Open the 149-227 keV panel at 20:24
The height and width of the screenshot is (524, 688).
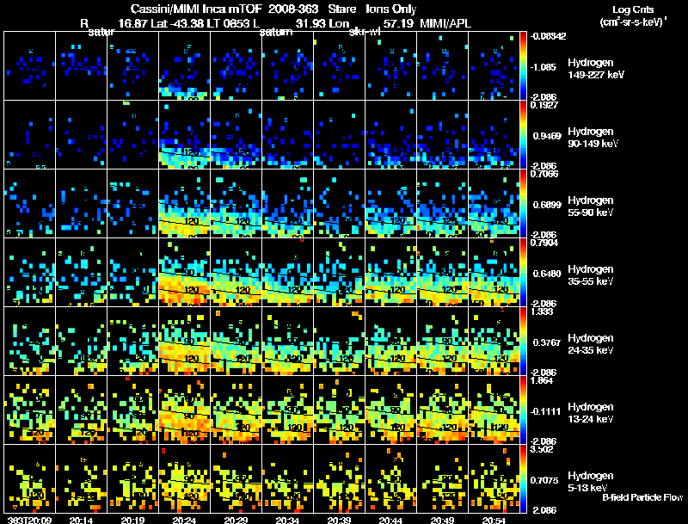[184, 66]
